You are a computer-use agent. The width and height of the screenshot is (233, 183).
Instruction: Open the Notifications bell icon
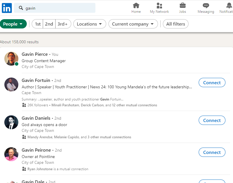tap(229, 6)
